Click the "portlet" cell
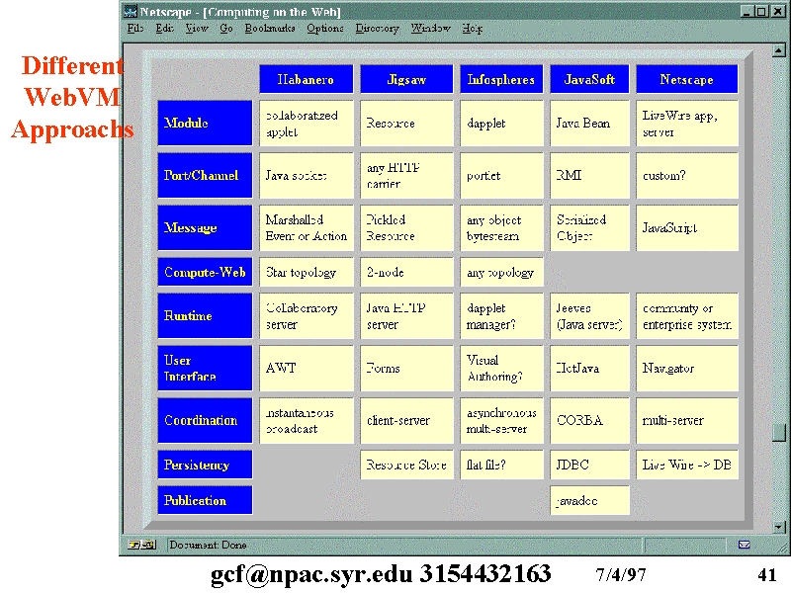 click(501, 176)
